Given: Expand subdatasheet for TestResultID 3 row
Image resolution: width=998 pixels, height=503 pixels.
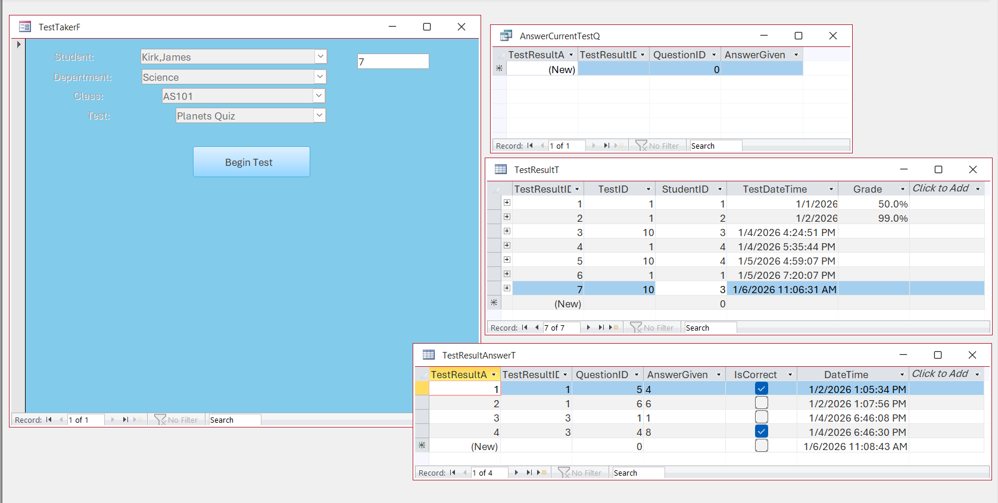Looking at the screenshot, I should tap(507, 231).
